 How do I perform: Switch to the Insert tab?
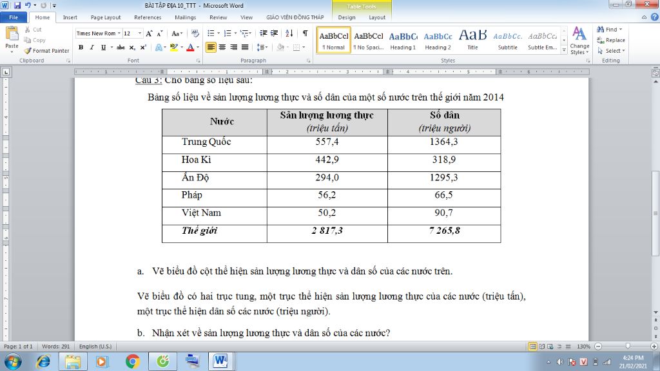70,17
